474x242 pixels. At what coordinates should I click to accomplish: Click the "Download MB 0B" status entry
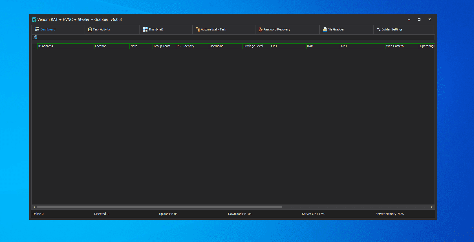coord(240,214)
